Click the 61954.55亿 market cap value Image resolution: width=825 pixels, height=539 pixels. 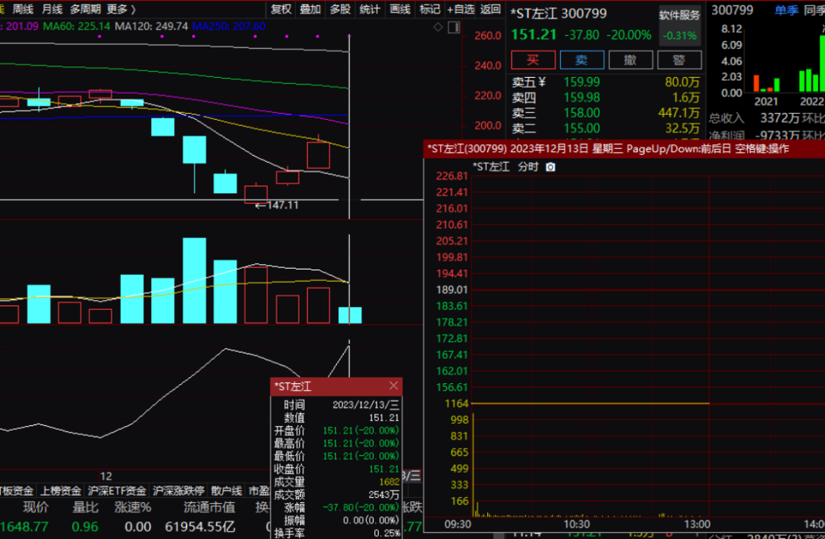click(x=200, y=526)
